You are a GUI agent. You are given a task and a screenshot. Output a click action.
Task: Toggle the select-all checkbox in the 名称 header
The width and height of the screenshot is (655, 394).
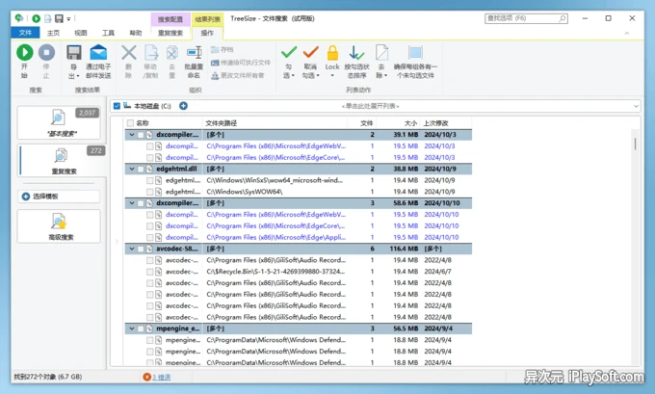click(x=130, y=123)
